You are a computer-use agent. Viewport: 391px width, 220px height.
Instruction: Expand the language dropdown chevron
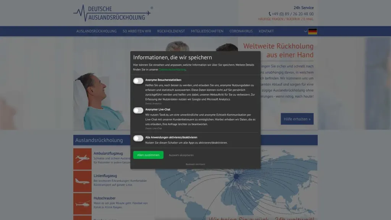tap(305, 31)
